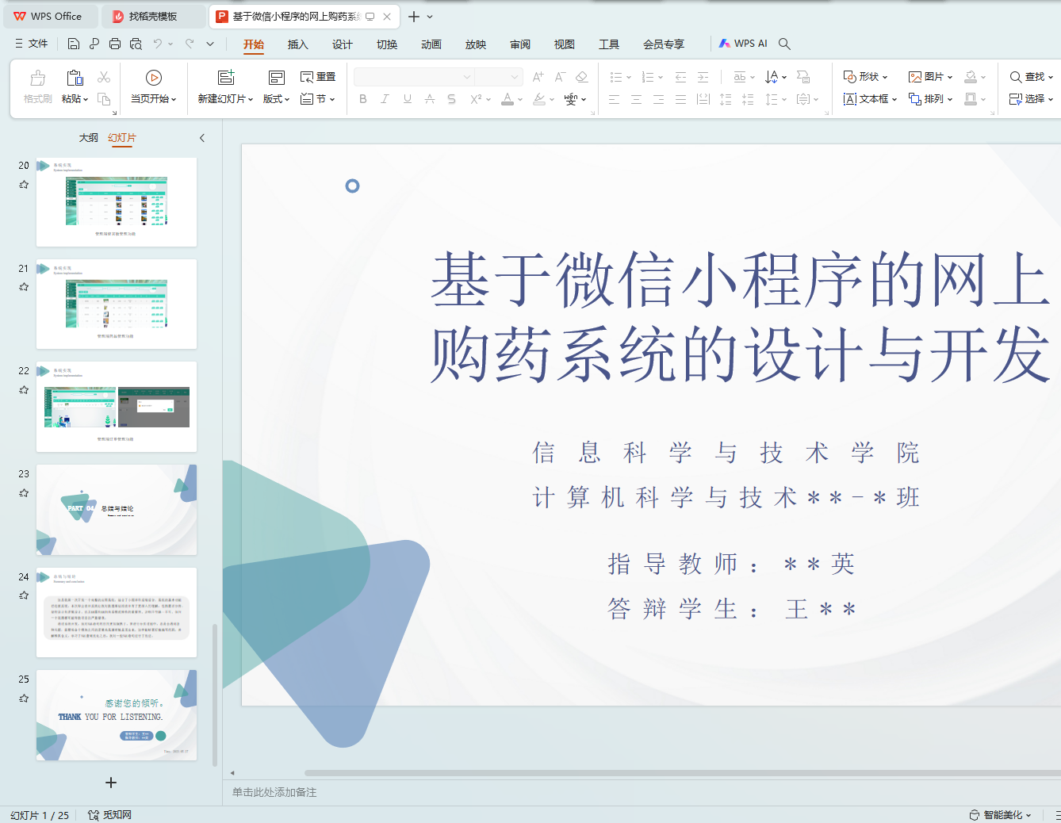
Task: Open the Design (设计) ribbon tab
Action: tap(342, 44)
